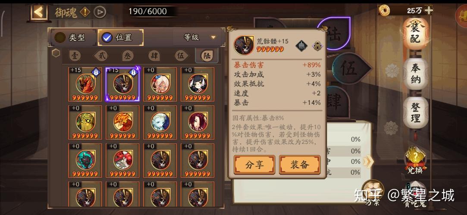Switch to slot tab 壹

[75, 55]
